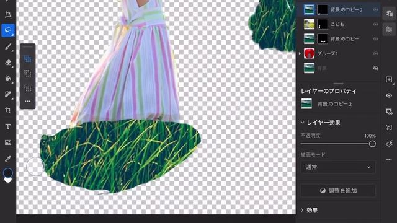Pick the white background color swatch
Image resolution: width=397 pixels, height=223 pixels.
coord(8,180)
